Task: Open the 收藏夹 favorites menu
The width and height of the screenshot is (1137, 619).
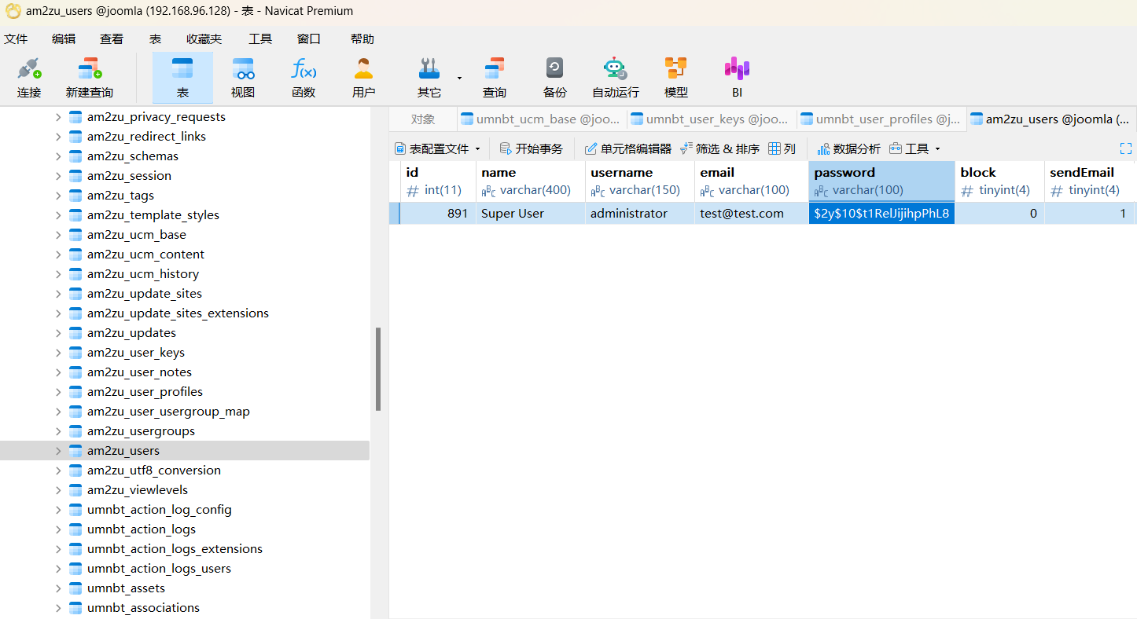Action: click(204, 38)
